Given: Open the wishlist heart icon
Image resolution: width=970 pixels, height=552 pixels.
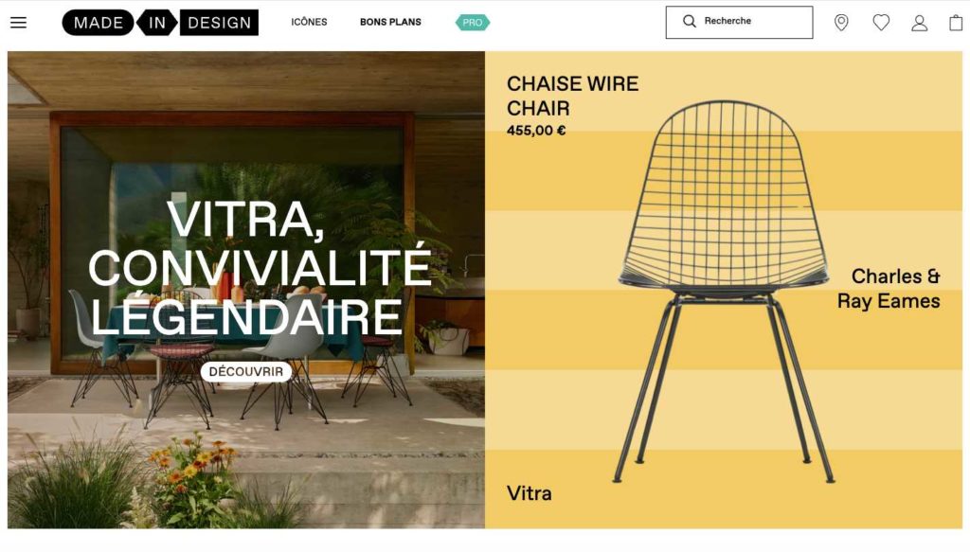Looking at the screenshot, I should (881, 23).
